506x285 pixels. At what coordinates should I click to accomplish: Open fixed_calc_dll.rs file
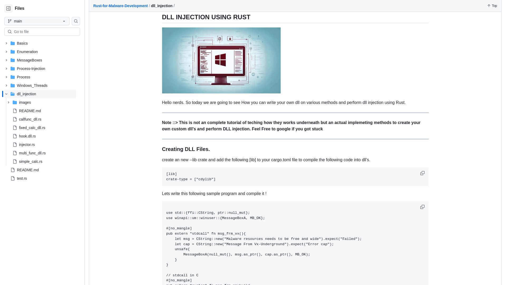click(32, 128)
